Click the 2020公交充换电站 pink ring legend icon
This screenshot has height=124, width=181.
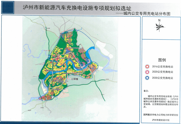pyautogui.click(x=147, y=72)
